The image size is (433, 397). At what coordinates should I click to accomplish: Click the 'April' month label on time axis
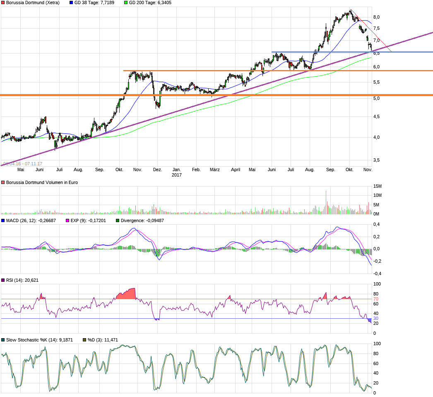236,170
